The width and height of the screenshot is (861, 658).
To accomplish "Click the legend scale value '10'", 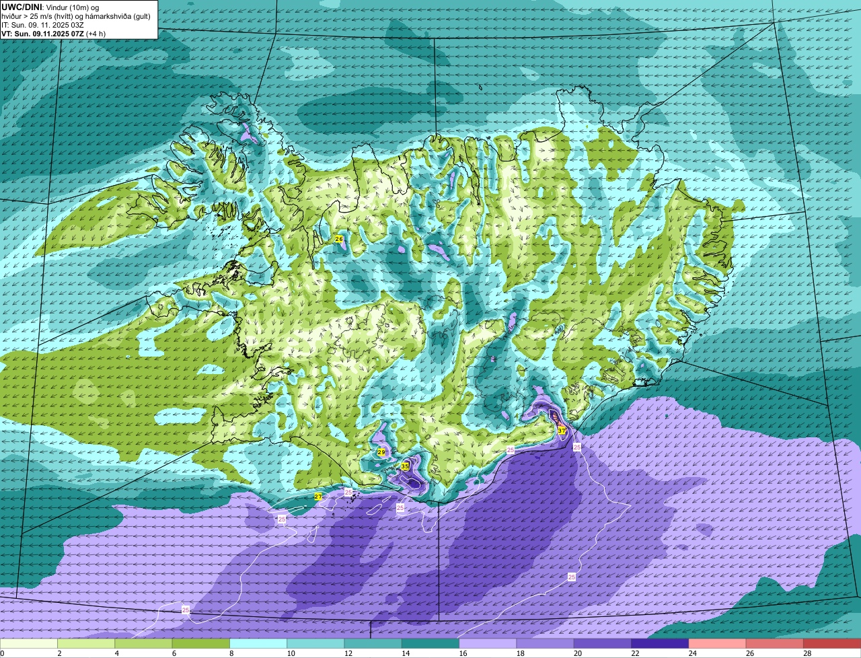I will click(x=291, y=653).
